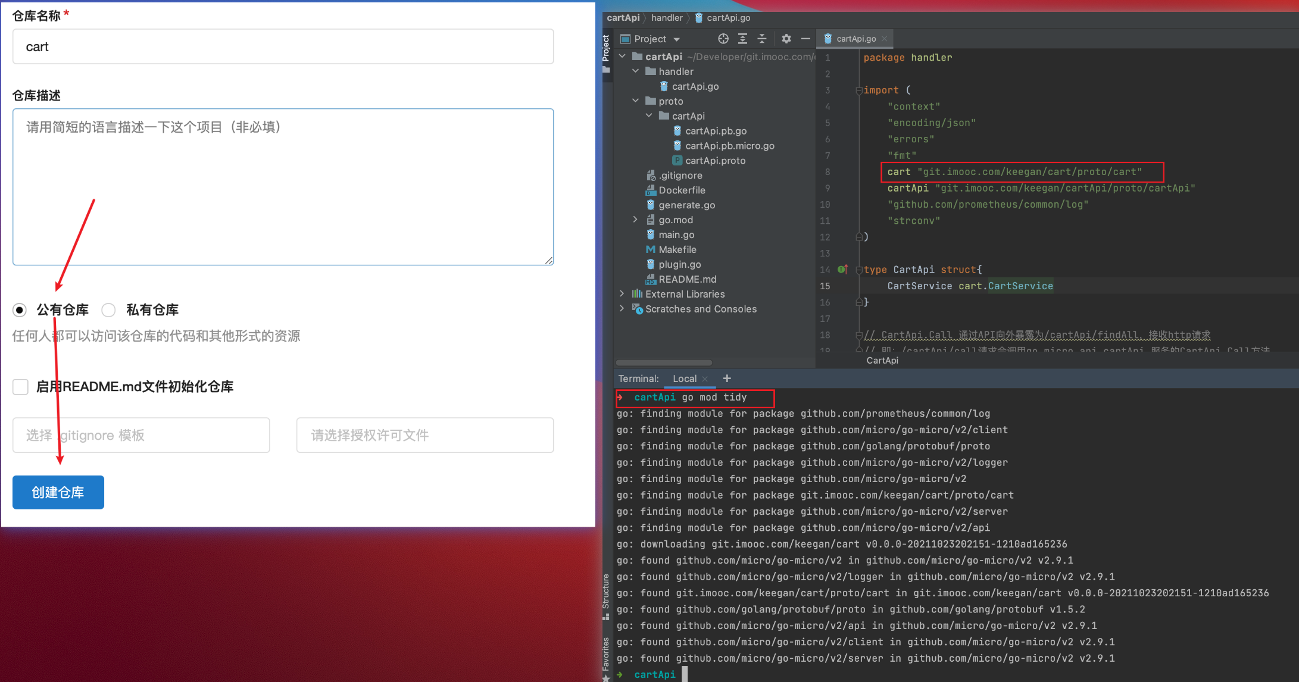Click the 请选择授权许可文件 selector field
1299x682 pixels.
pyautogui.click(x=424, y=435)
